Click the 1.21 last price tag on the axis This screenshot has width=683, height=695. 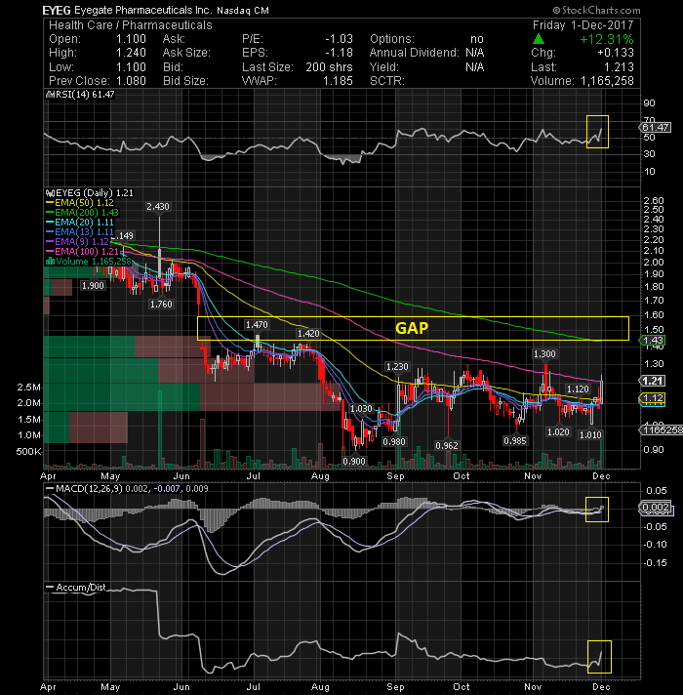[654, 381]
